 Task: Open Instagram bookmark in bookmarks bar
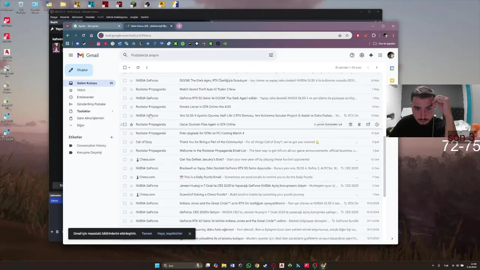pos(99,43)
